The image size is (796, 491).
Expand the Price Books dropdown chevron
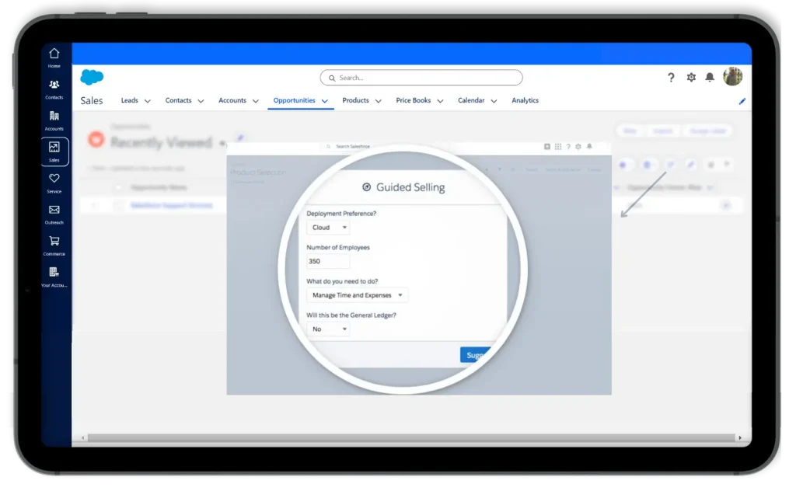tap(440, 101)
